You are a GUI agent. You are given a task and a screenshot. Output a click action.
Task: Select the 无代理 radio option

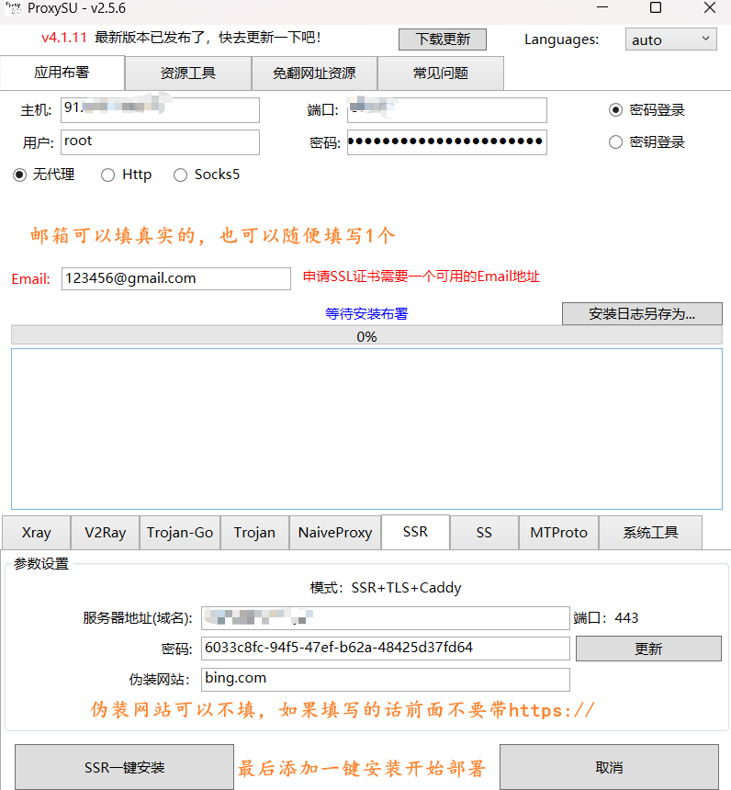[20, 175]
